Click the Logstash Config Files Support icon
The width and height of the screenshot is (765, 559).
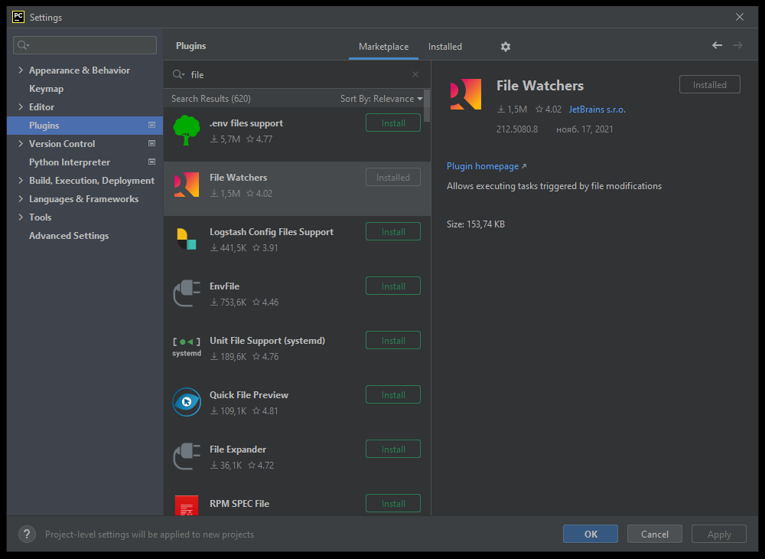coord(187,238)
